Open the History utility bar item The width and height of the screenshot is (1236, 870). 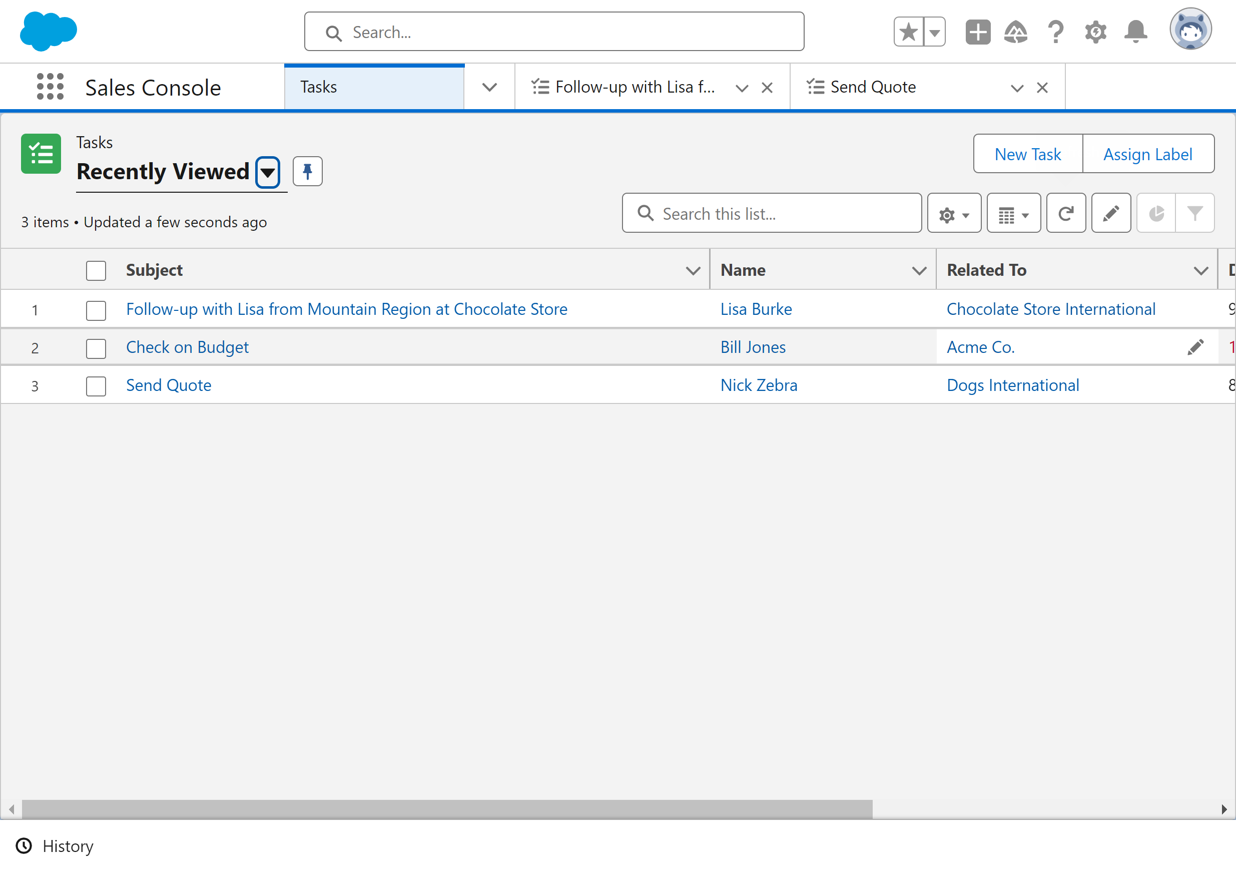[55, 846]
